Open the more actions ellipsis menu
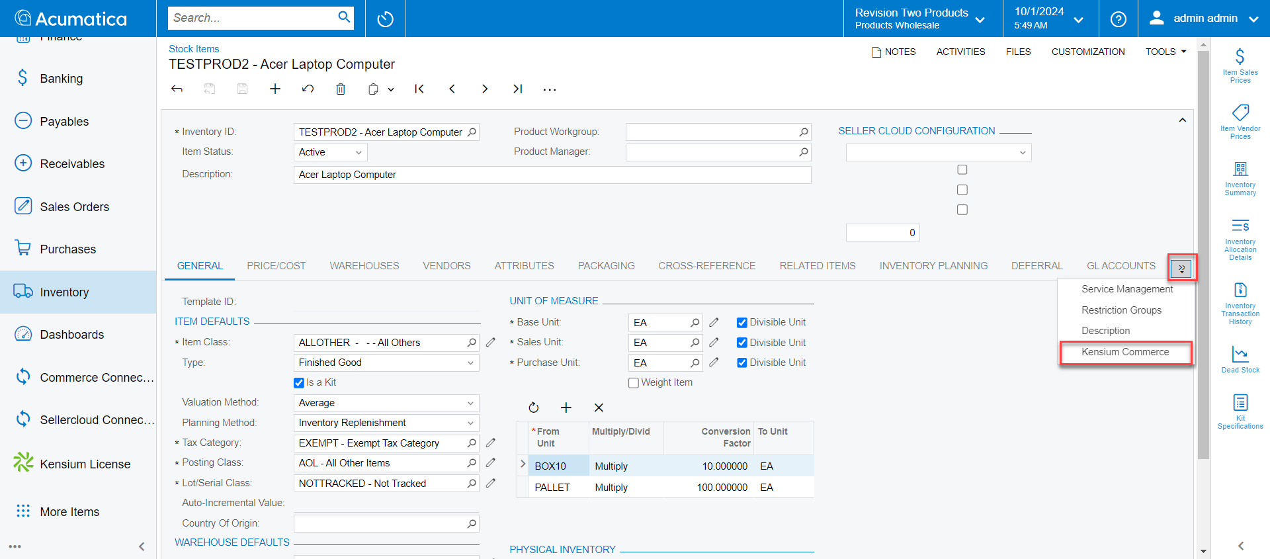1270x559 pixels. pos(550,89)
